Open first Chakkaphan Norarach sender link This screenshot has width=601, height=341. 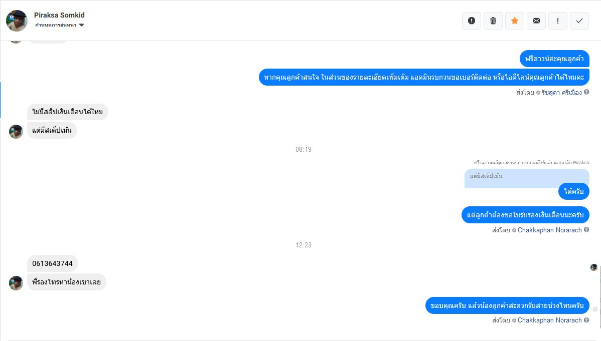550,230
